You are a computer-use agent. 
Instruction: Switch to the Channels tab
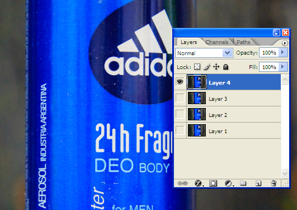tap(216, 42)
